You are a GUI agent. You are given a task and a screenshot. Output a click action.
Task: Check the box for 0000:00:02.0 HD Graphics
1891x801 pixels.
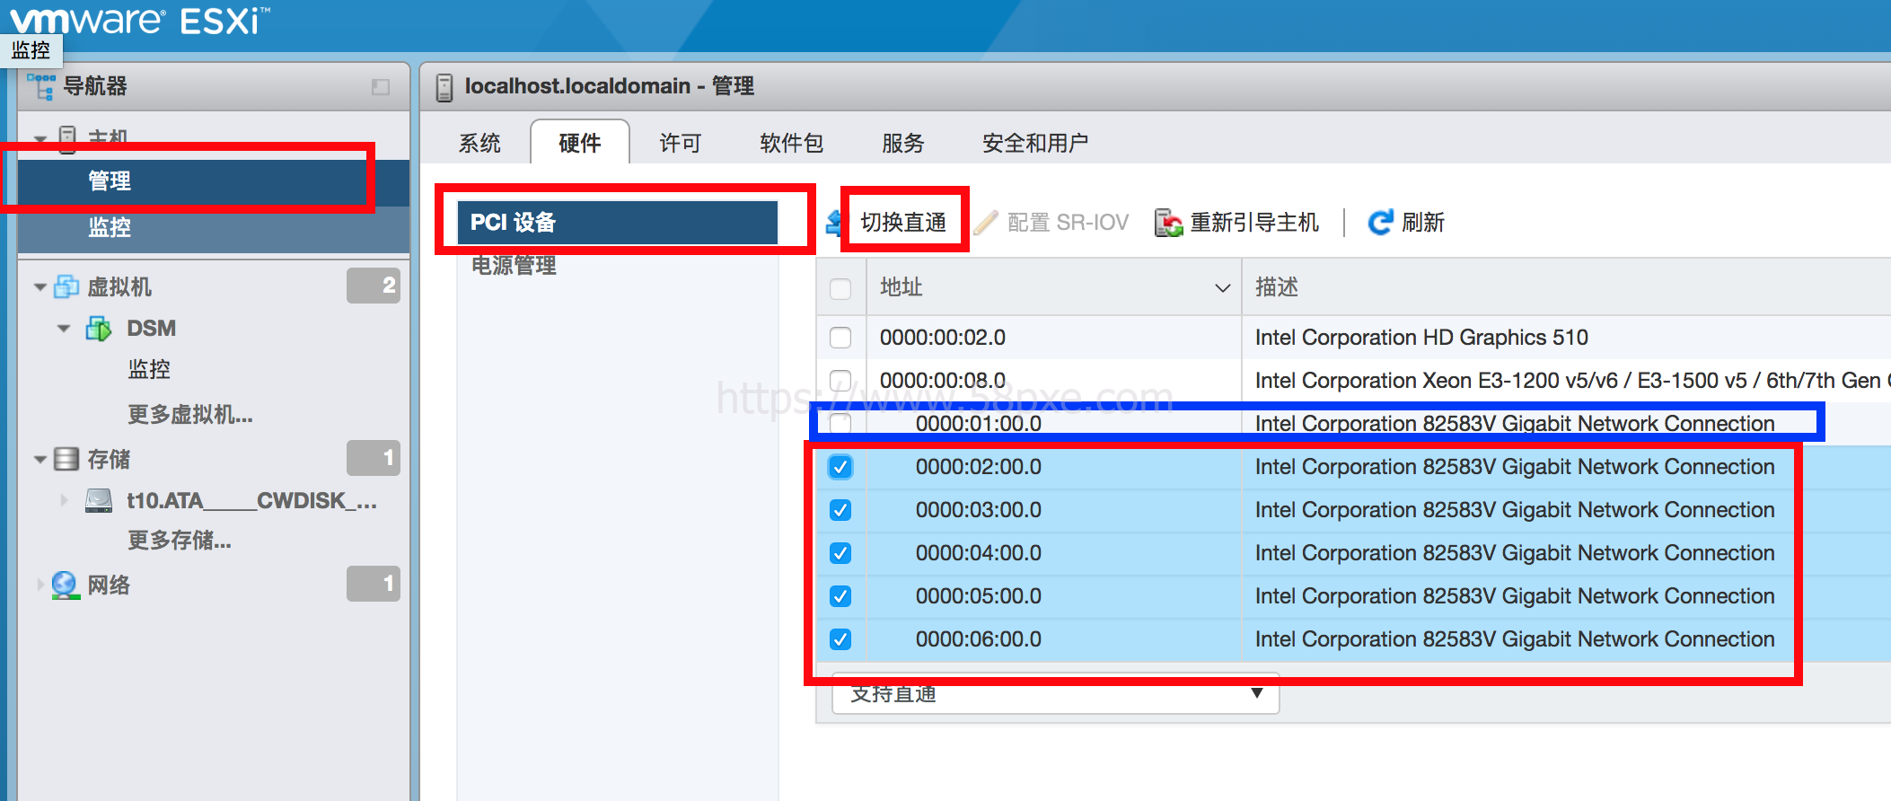pyautogui.click(x=840, y=338)
